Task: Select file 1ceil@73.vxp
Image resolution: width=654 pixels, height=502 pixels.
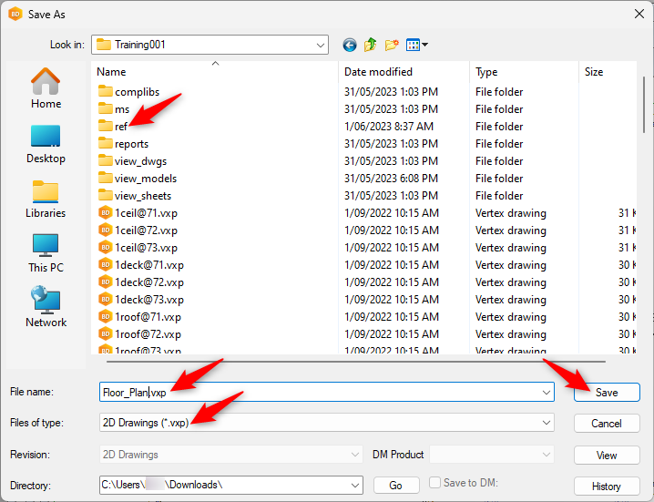Action: click(138, 248)
